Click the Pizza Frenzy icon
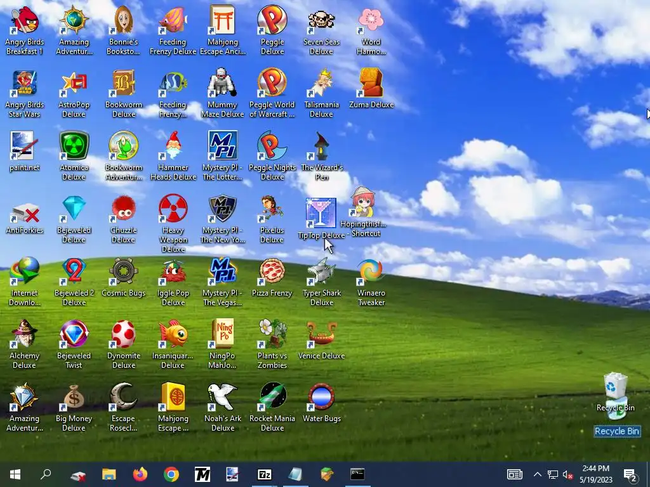Viewport: 650px width, 487px height. [272, 271]
